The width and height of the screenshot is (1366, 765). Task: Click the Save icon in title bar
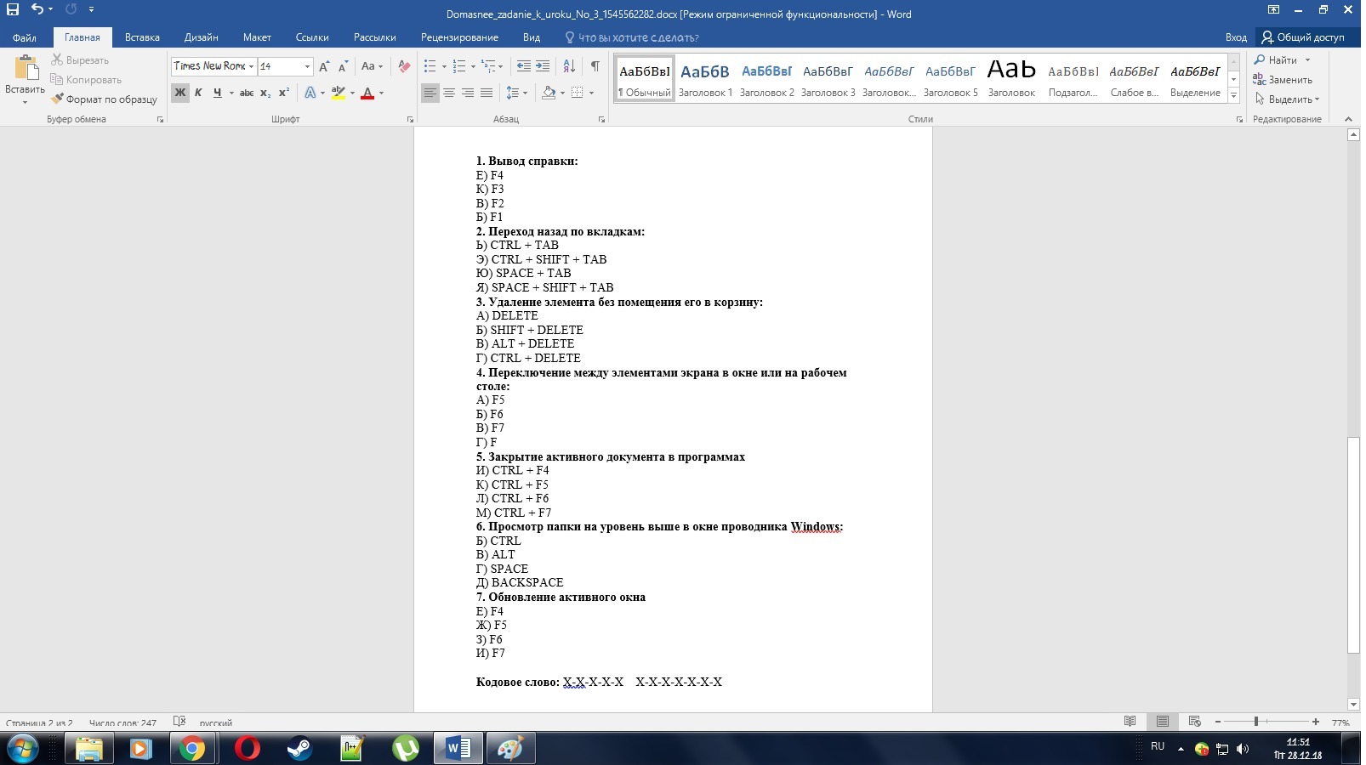[13, 9]
